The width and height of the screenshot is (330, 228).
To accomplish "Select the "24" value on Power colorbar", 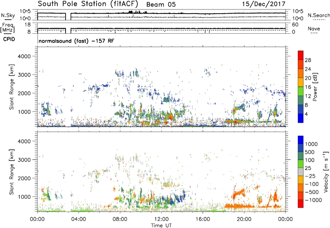I will tap(308, 69).
